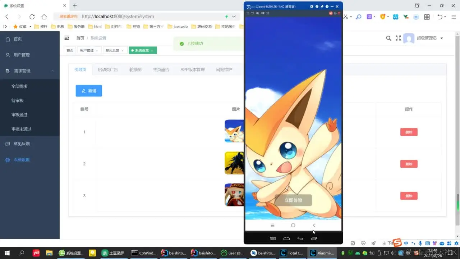Open browser extensions grid icon

coord(427,17)
